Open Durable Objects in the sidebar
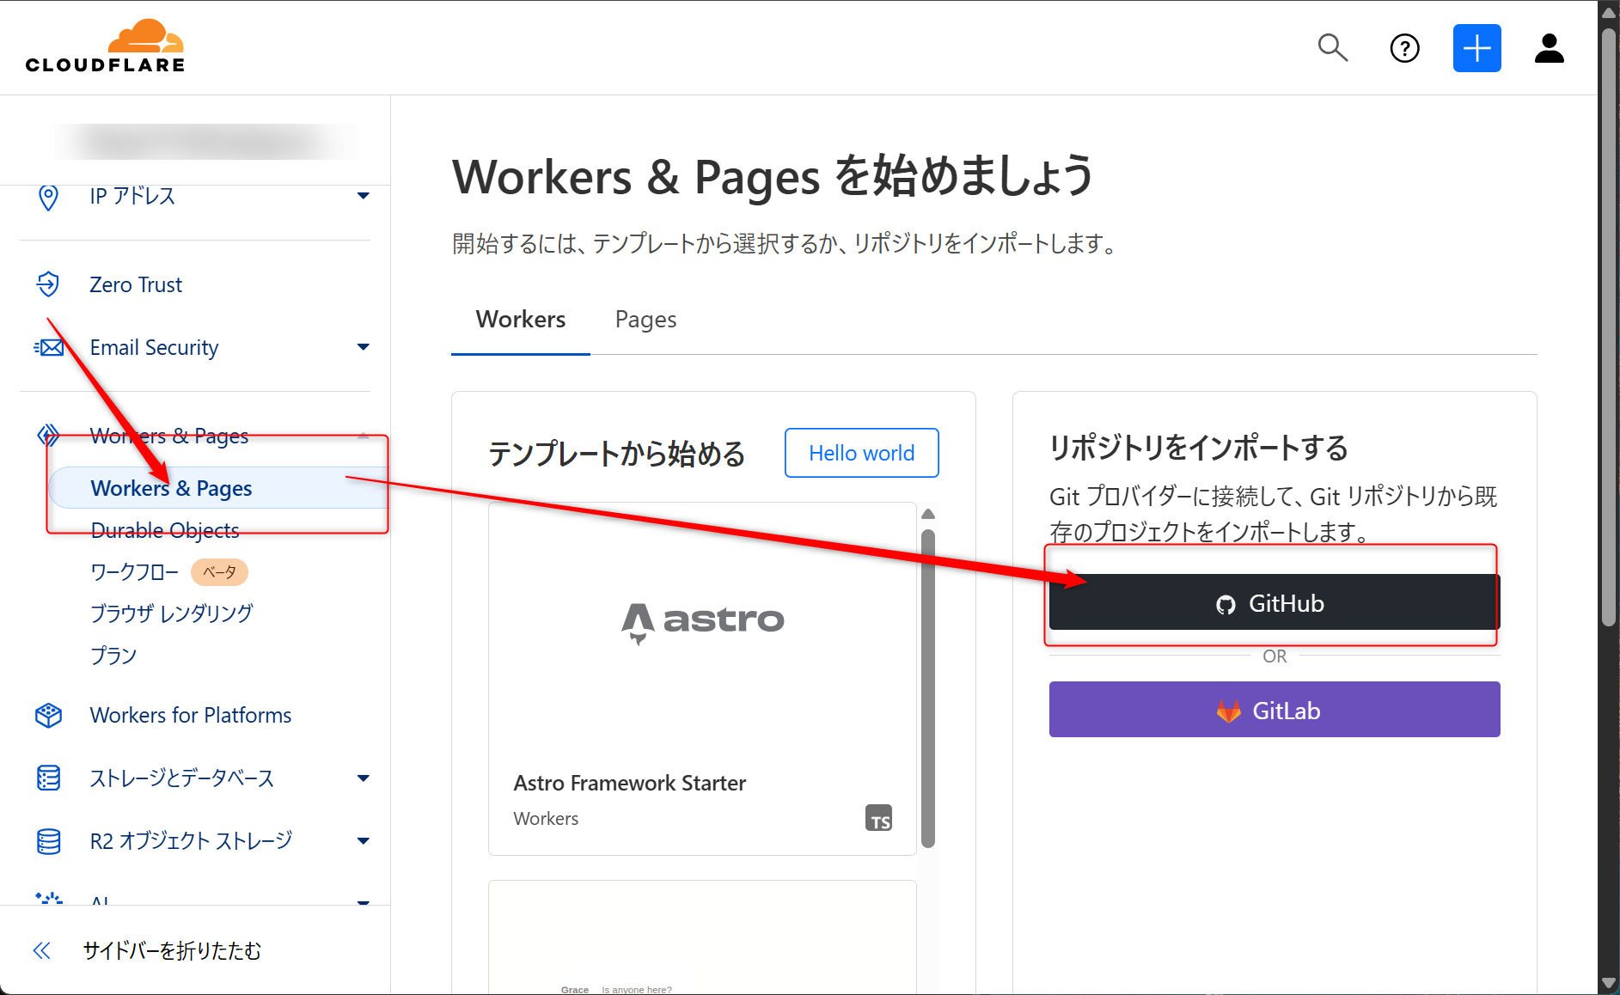The height and width of the screenshot is (995, 1620). pyautogui.click(x=165, y=530)
